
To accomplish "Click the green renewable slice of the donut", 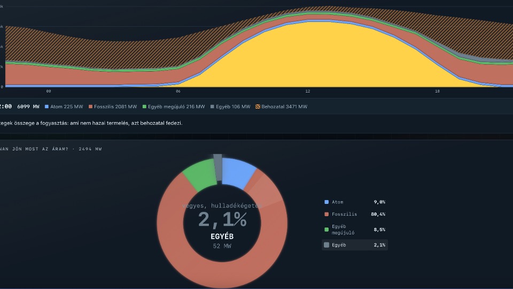I will (x=201, y=173).
